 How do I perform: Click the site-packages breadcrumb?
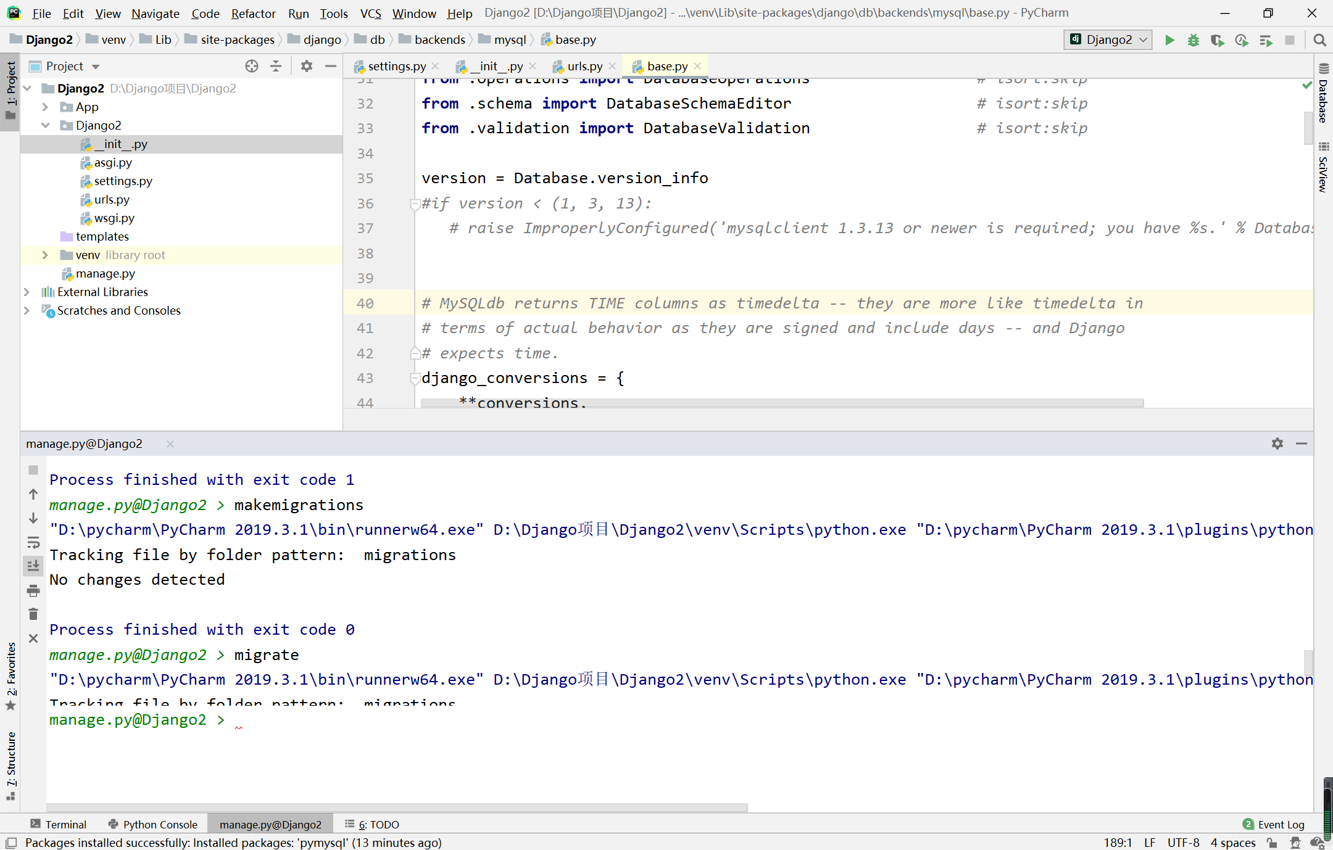coord(237,39)
